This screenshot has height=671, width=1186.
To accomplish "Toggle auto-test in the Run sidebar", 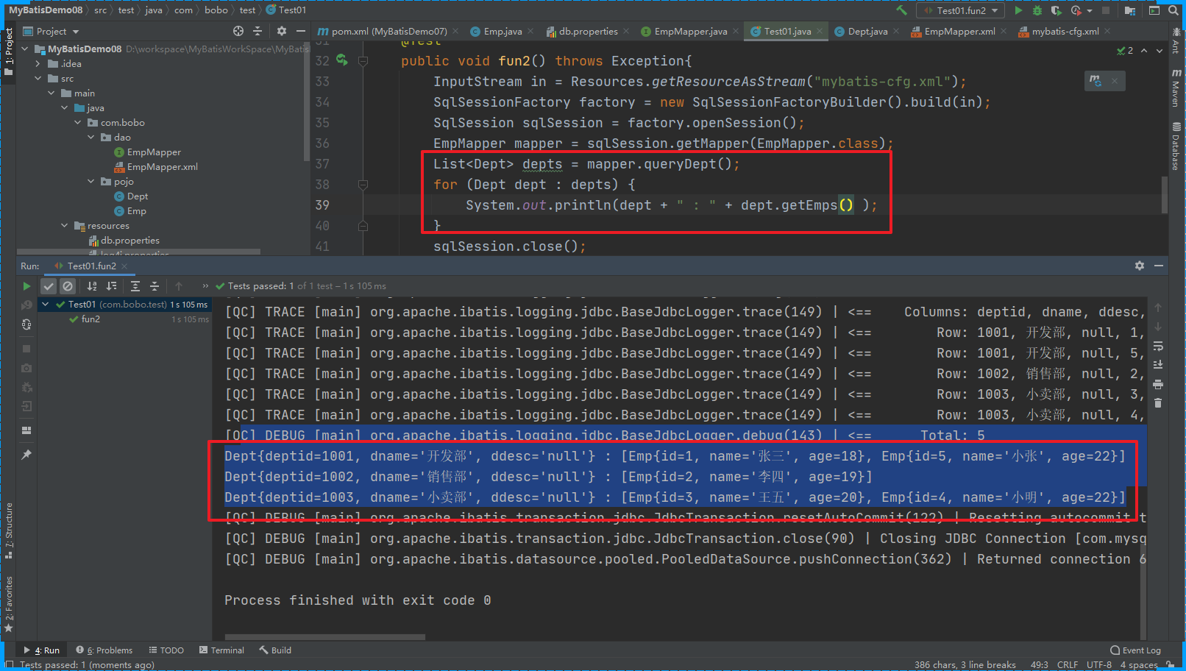I will click(26, 324).
